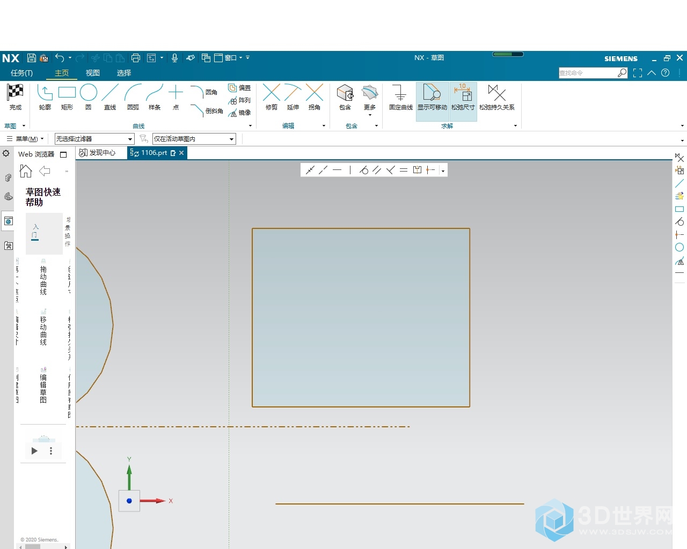Select the Extend (延伸) tool
The width and height of the screenshot is (687, 549).
click(293, 98)
